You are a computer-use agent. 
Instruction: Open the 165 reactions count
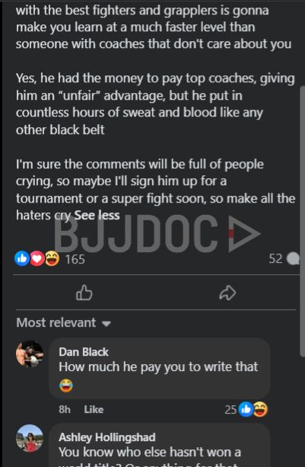(x=75, y=259)
